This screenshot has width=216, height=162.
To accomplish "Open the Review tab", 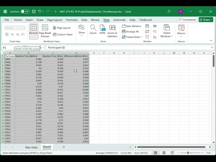I will coord(95,20).
